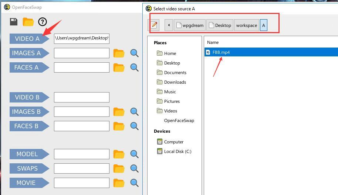This screenshot has width=338, height=195.
Task: Open OpenFaceSwap bookmark in Places
Action: click(179, 121)
